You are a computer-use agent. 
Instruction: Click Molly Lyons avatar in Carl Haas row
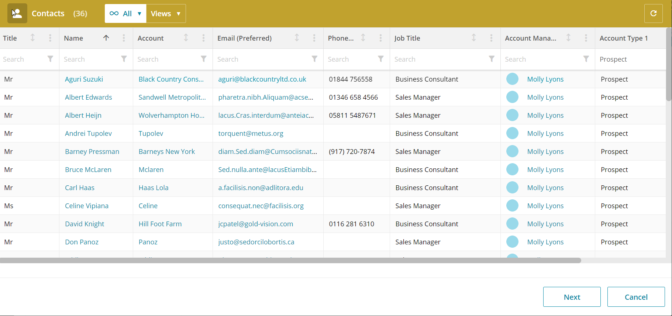click(x=512, y=188)
